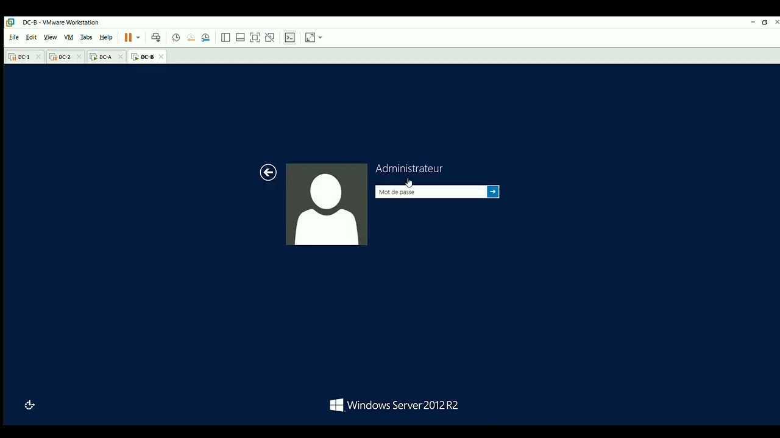Click the Mot de passe password field
The width and height of the screenshot is (780, 438).
pyautogui.click(x=431, y=192)
